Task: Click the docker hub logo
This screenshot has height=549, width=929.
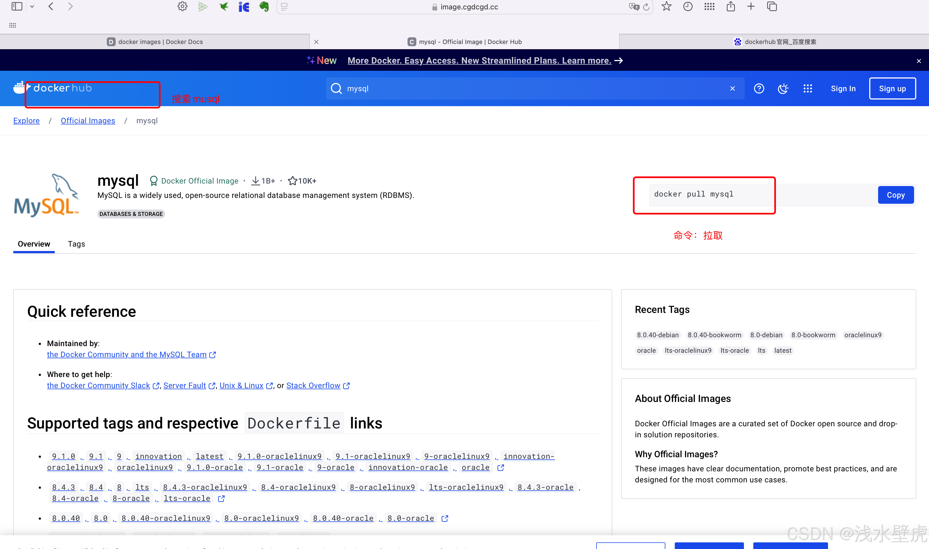Action: pyautogui.click(x=53, y=88)
